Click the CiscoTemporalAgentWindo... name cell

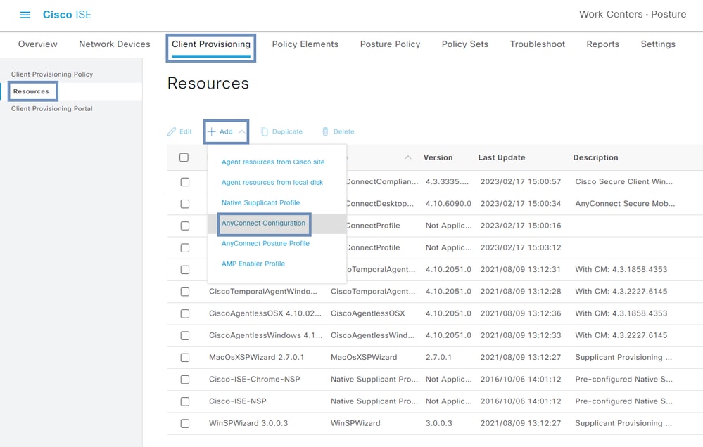[x=262, y=292]
